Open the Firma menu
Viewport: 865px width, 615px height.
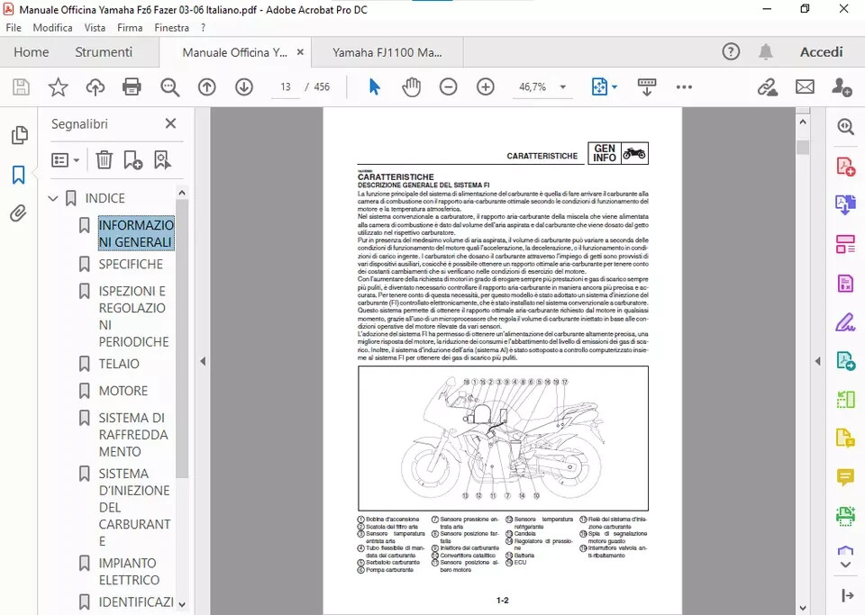click(130, 28)
